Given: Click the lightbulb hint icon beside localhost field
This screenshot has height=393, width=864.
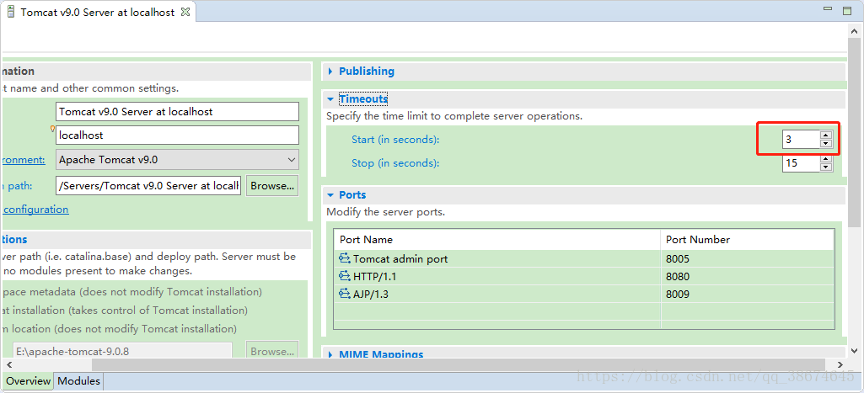Looking at the screenshot, I should pyautogui.click(x=53, y=129).
